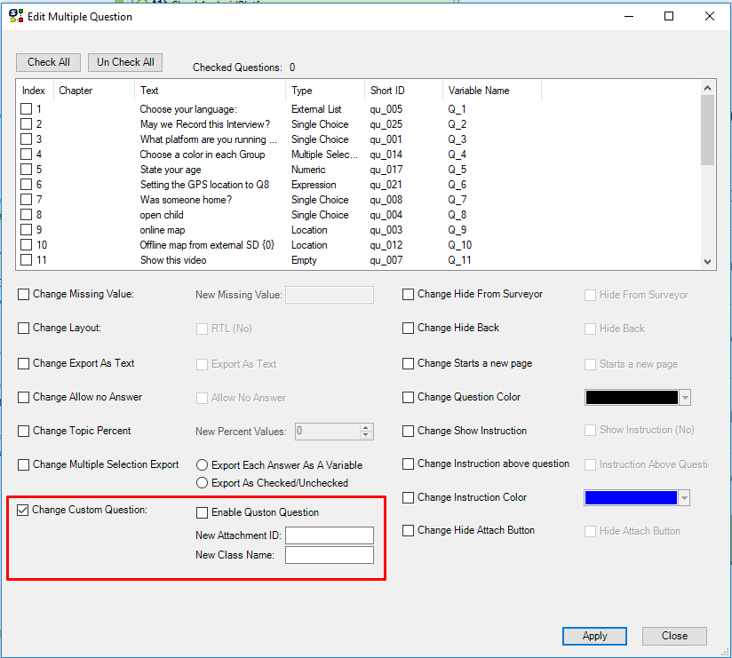
Task: Tick the Change Show Instruction checkbox
Action: point(408,431)
